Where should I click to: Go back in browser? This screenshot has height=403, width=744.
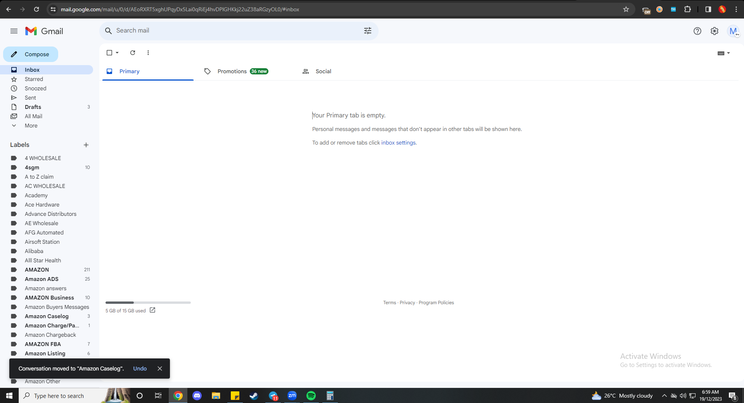click(x=9, y=9)
